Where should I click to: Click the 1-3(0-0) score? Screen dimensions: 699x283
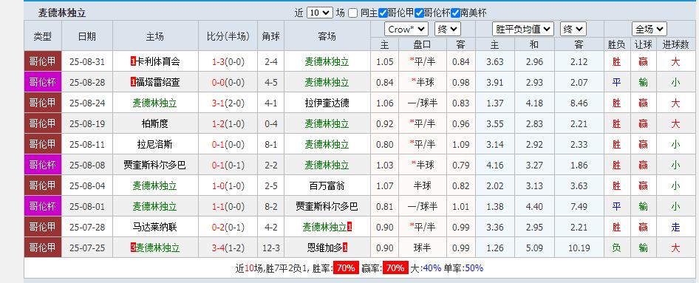[228, 61]
